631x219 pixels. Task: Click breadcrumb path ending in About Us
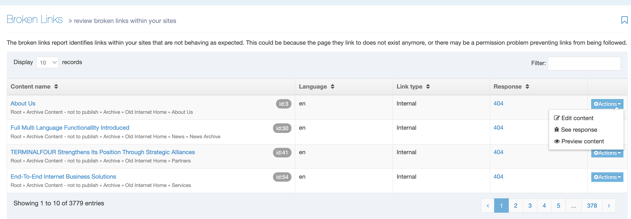click(102, 112)
